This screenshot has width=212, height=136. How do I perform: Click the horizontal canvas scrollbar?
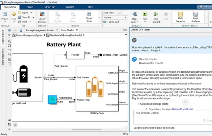(87, 130)
